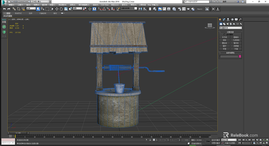269x146 pixels.
Task: Toggle Window/Crossing selection mode
Action: 52,9
